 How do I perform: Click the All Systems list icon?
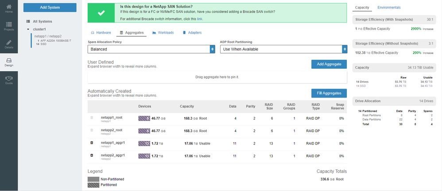point(28,21)
